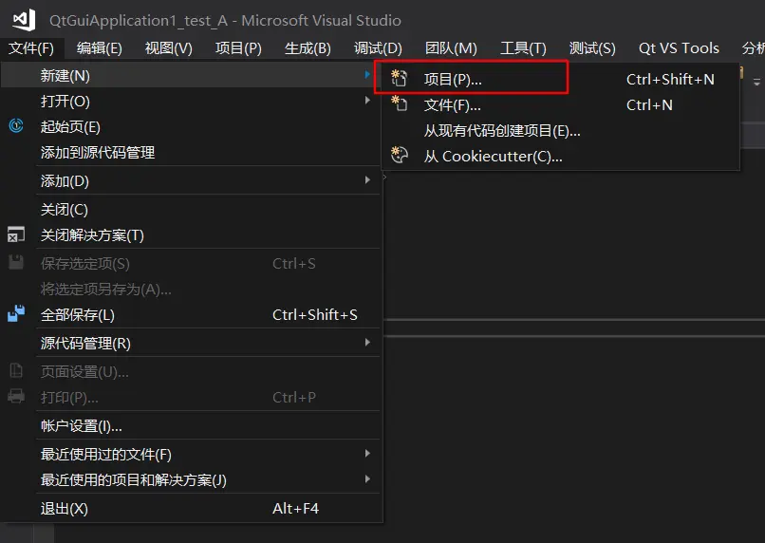Image resolution: width=765 pixels, height=543 pixels.
Task: Click the new file icon beside 文件(F)...
Action: [399, 103]
